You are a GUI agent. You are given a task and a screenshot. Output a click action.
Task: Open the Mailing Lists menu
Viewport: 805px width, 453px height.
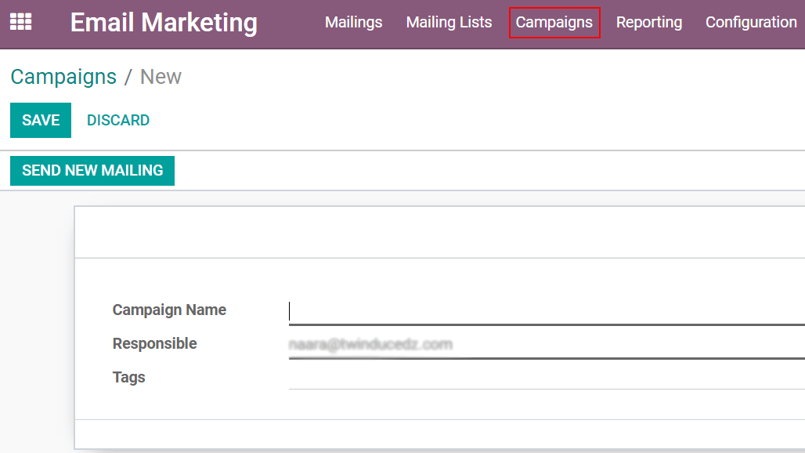[449, 22]
